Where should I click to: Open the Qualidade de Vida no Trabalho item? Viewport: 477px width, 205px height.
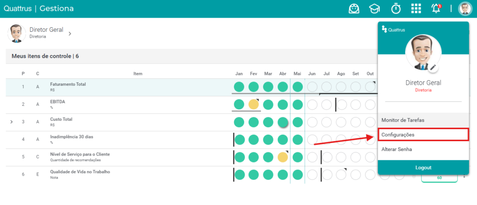tap(80, 172)
